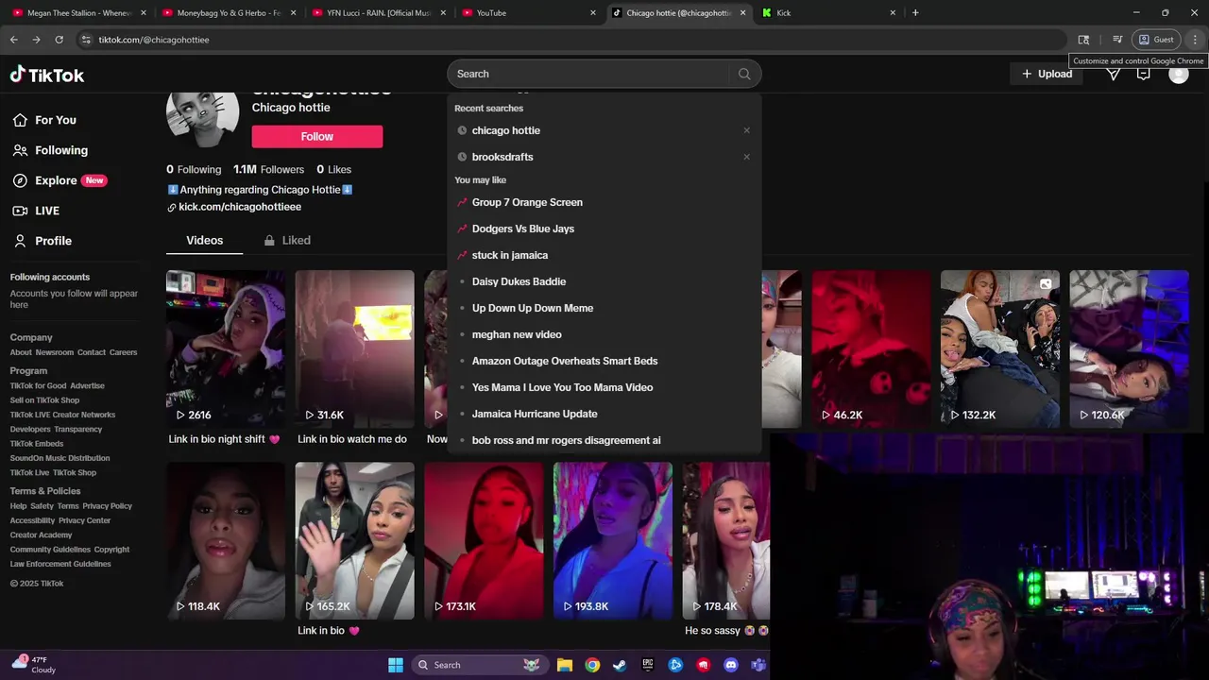This screenshot has width=1209, height=680.
Task: Switch to the Moneybagg Yo tab
Action: click(229, 13)
